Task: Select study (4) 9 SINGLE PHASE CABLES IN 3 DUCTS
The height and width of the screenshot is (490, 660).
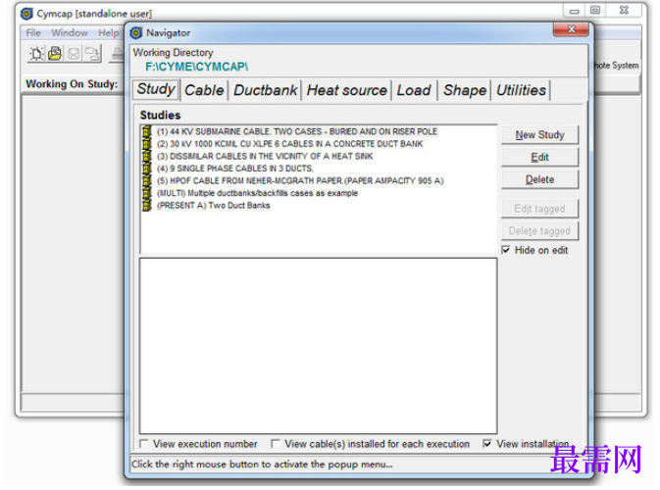Action: click(x=234, y=169)
